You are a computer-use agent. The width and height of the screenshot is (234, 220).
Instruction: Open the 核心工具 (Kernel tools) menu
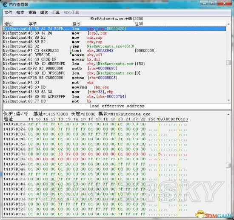[71, 12]
